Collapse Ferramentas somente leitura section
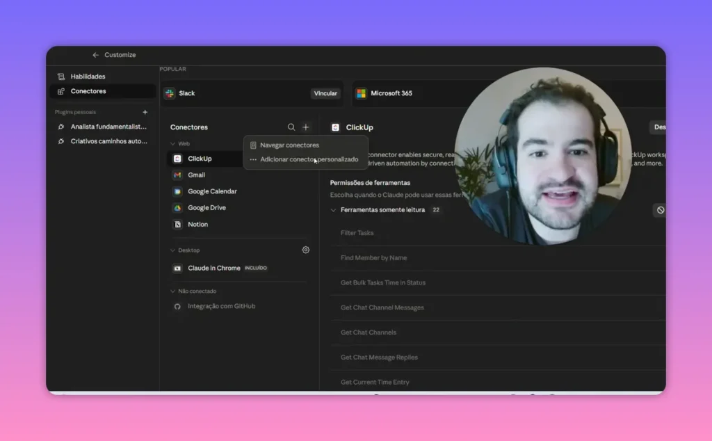The height and width of the screenshot is (441, 712). coord(333,210)
